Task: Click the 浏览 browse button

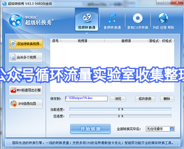Action: coord(118,99)
